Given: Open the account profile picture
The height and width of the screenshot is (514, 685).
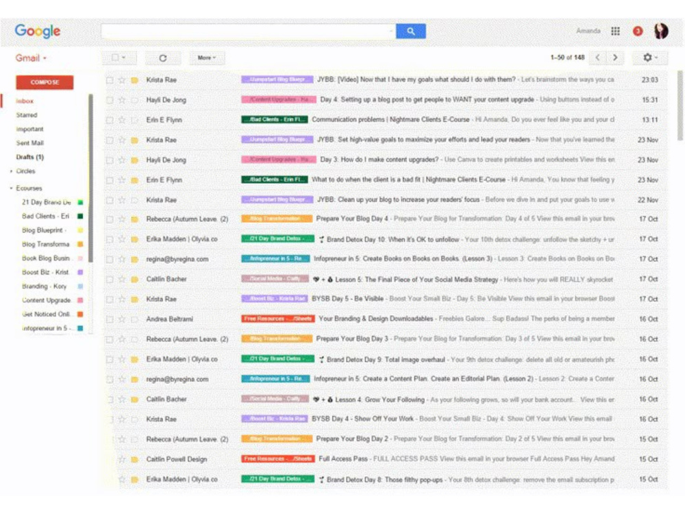Looking at the screenshot, I should coord(661,31).
